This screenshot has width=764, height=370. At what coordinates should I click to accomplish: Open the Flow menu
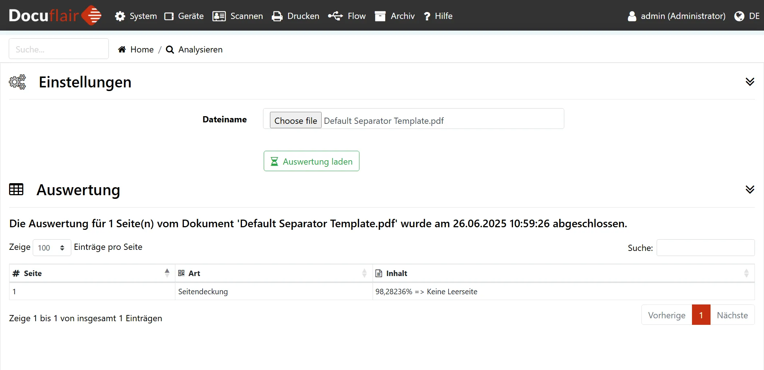click(347, 16)
